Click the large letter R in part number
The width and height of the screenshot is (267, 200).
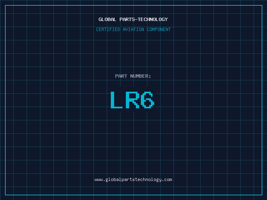[132, 100]
